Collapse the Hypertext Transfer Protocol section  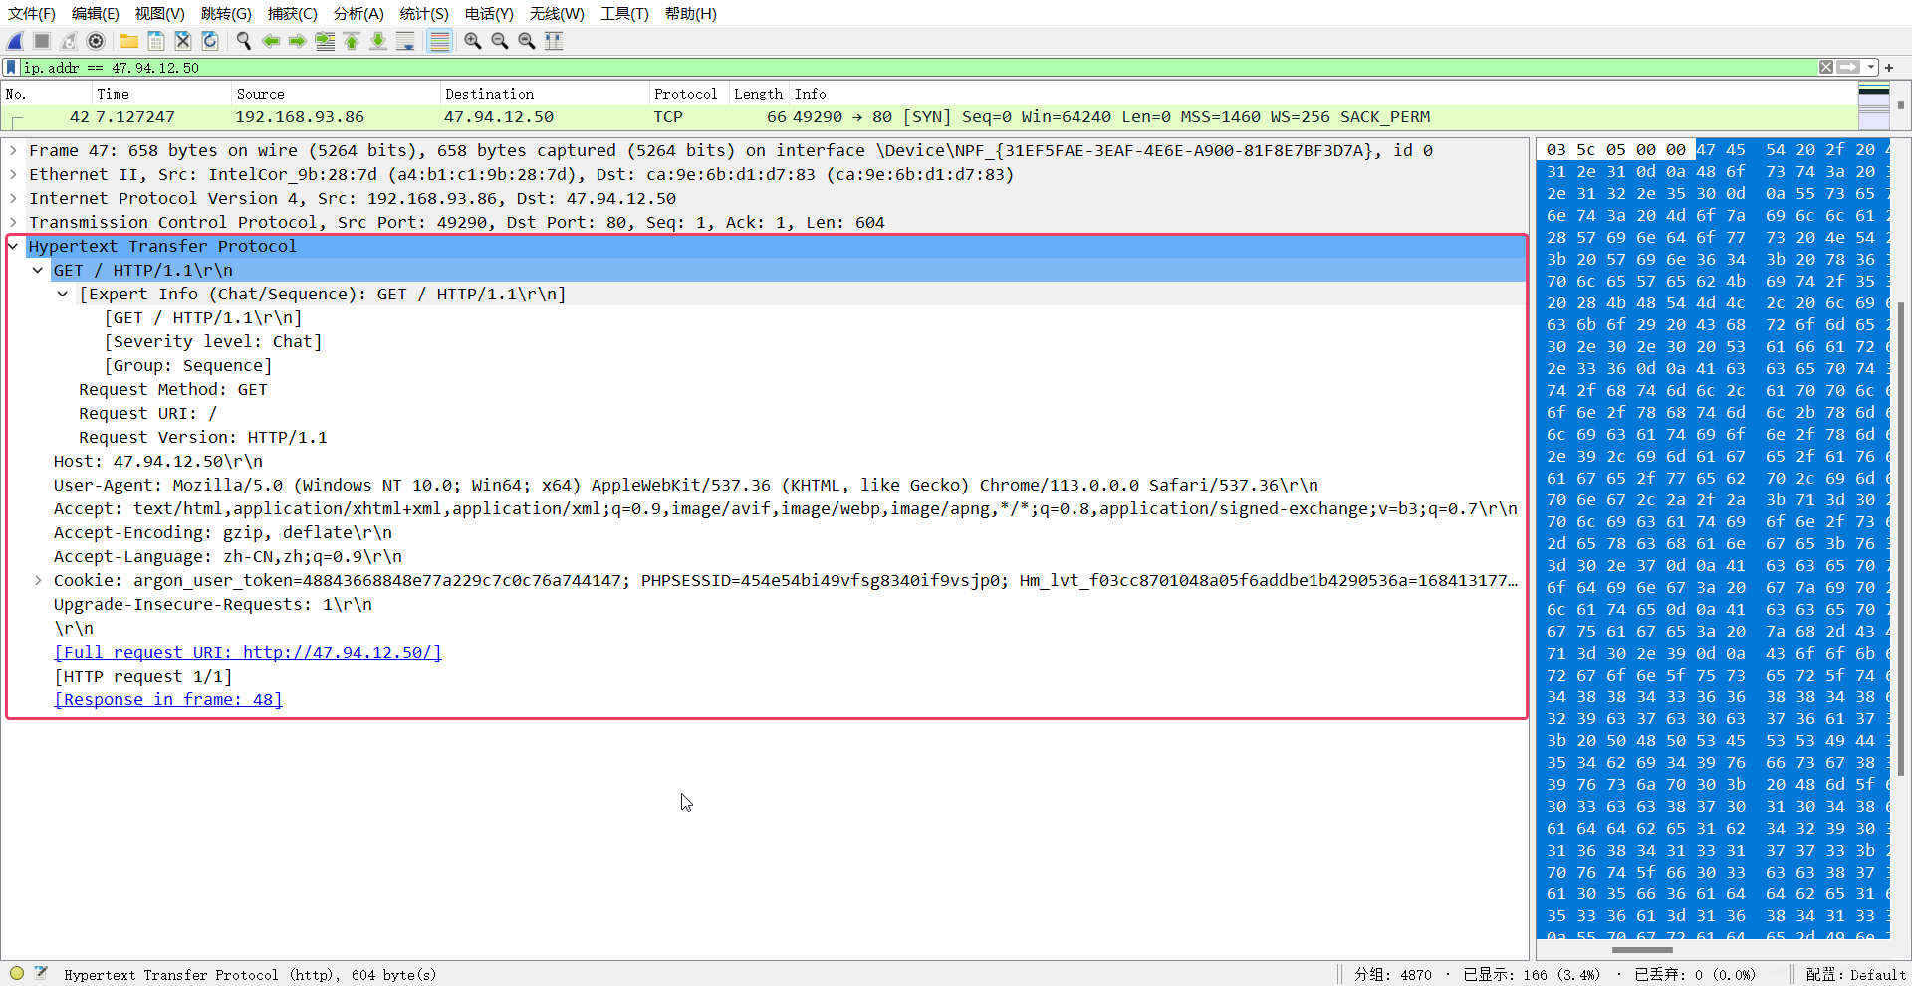[13, 246]
